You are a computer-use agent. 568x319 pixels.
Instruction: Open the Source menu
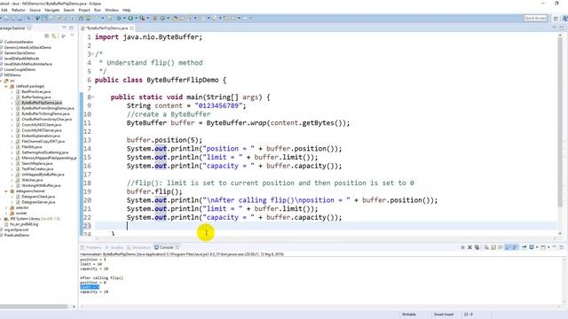[x=35, y=10]
